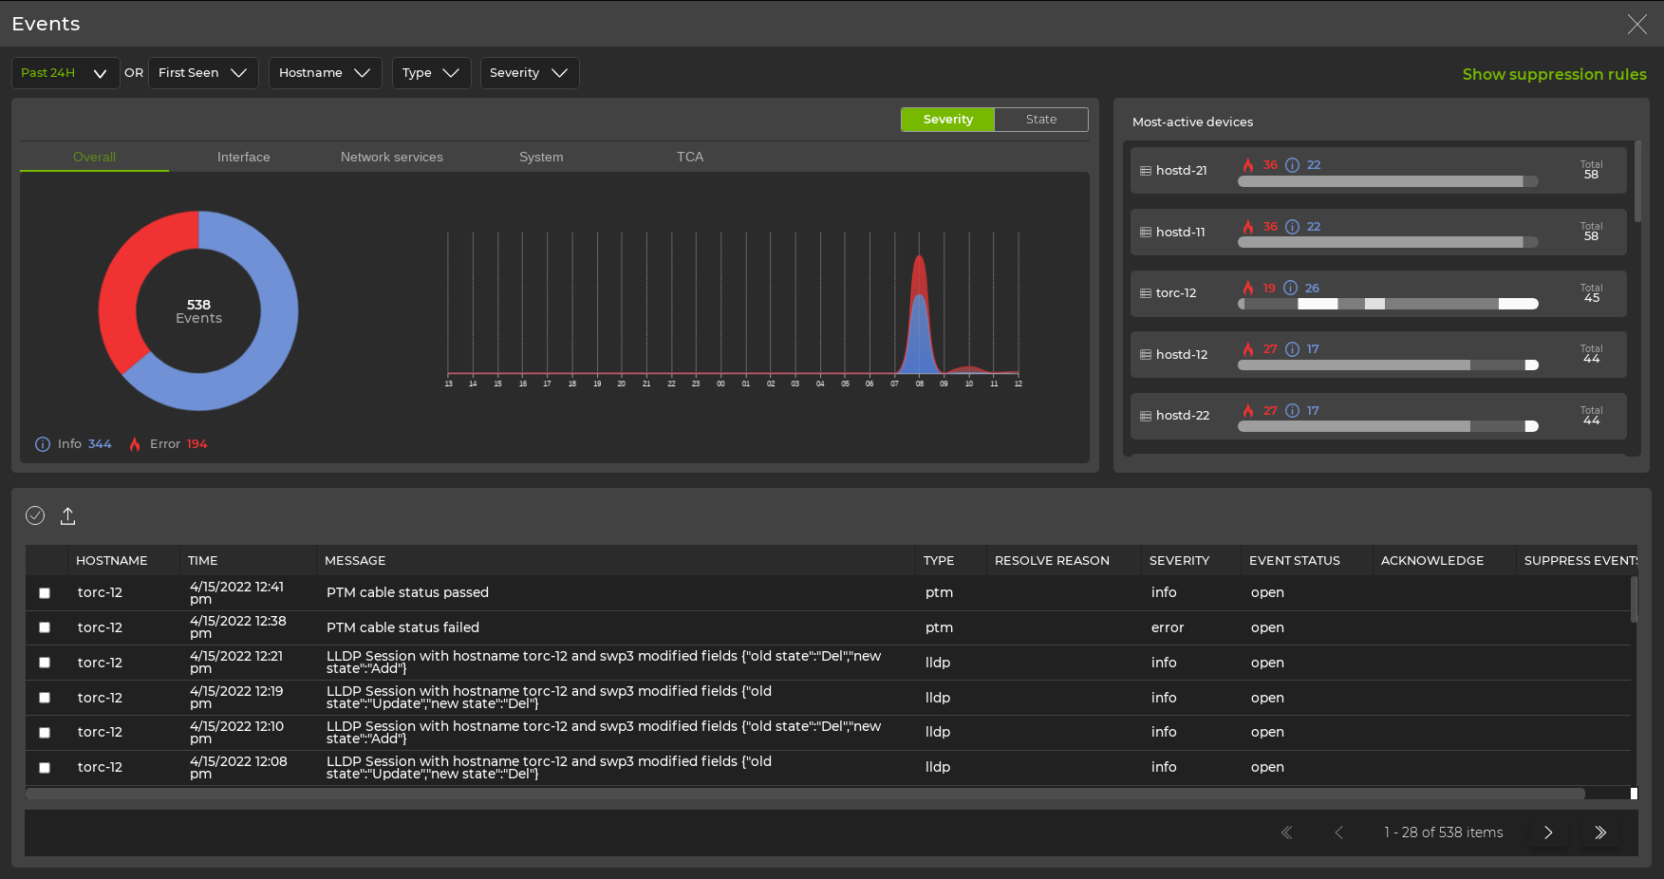Switch to the Network services tab
The image size is (1664, 879).
[391, 157]
